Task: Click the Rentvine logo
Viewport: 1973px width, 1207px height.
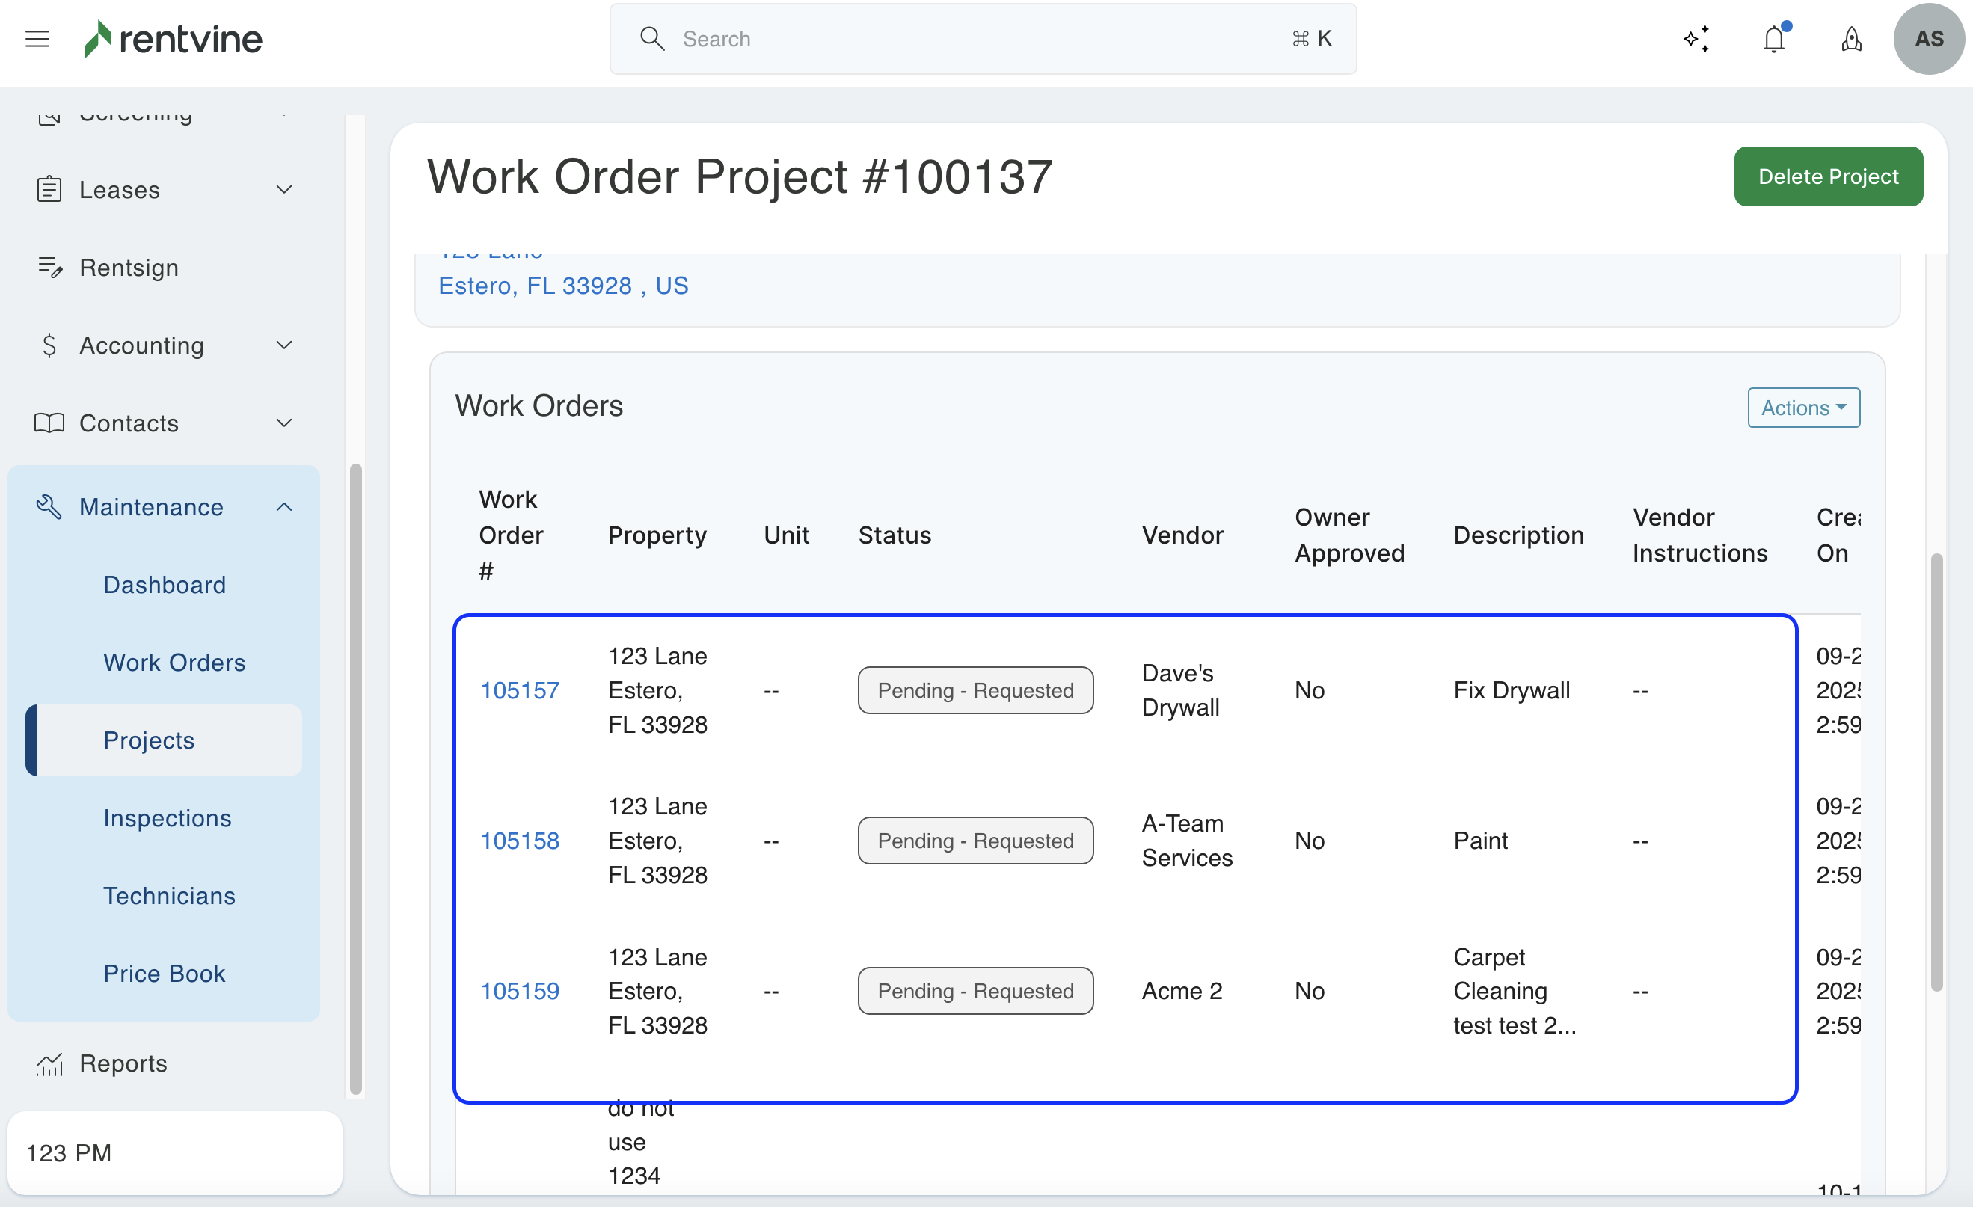Action: tap(174, 38)
